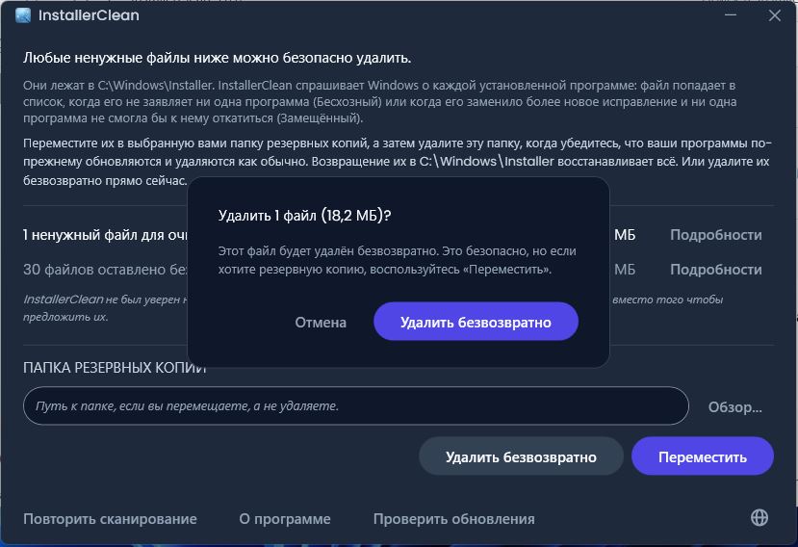Click dialog heading Удалить 1 файл (18,2 МБ)?
Screen dimensions: 798x547
tap(304, 216)
